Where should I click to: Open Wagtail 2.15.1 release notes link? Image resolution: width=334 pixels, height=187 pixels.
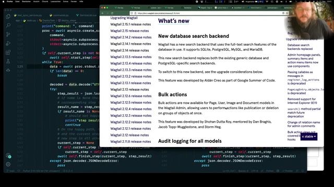pos(130,24)
